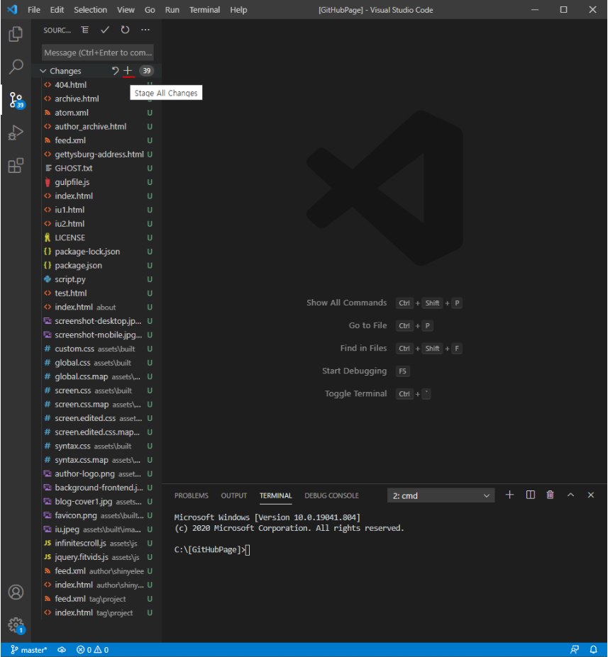
Task: Toggle view as tree in Source Control header
Action: pos(84,30)
